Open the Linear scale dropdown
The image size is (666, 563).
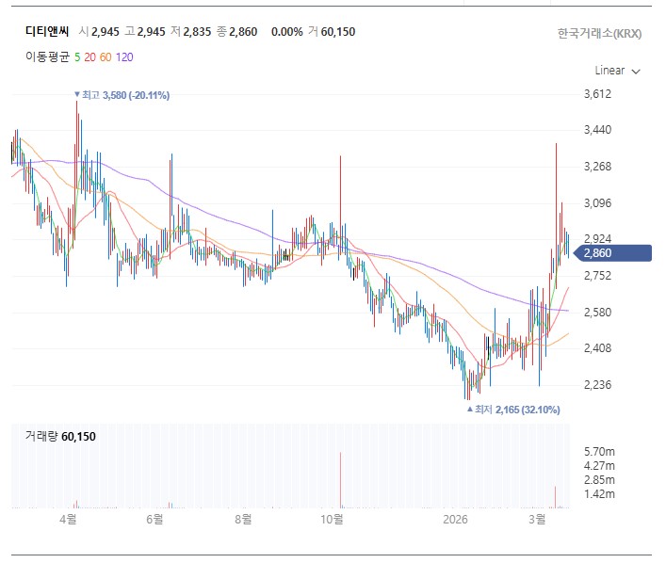(x=617, y=71)
